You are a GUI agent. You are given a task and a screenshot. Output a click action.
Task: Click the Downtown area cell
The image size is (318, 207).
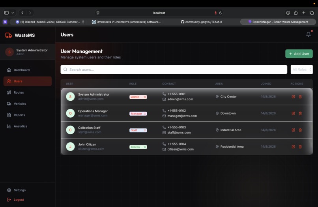pos(228,113)
